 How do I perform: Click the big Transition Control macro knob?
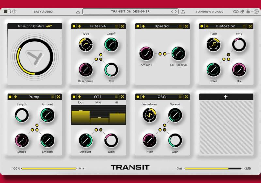click(x=35, y=57)
